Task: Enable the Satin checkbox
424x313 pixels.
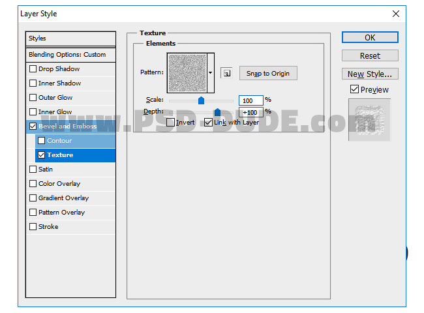Action: [x=33, y=169]
